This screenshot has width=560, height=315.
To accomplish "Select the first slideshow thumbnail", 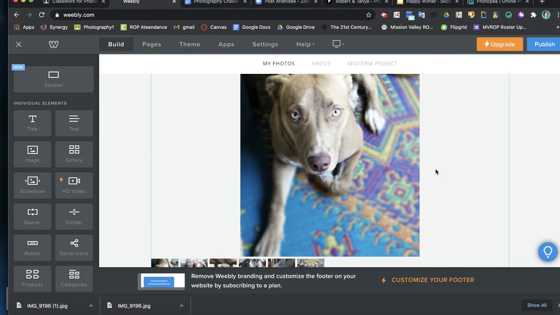I will click(165, 263).
